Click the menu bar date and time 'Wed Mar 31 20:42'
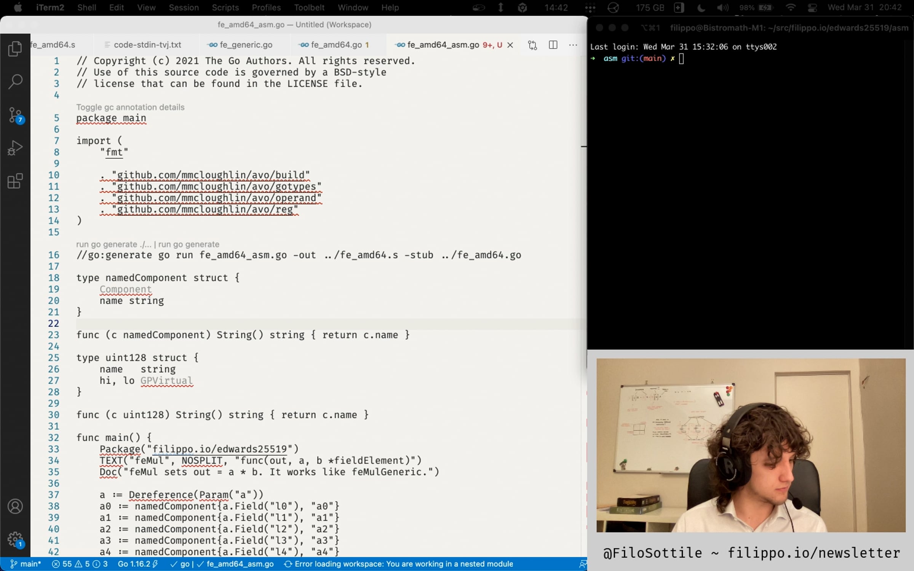 pos(864,8)
